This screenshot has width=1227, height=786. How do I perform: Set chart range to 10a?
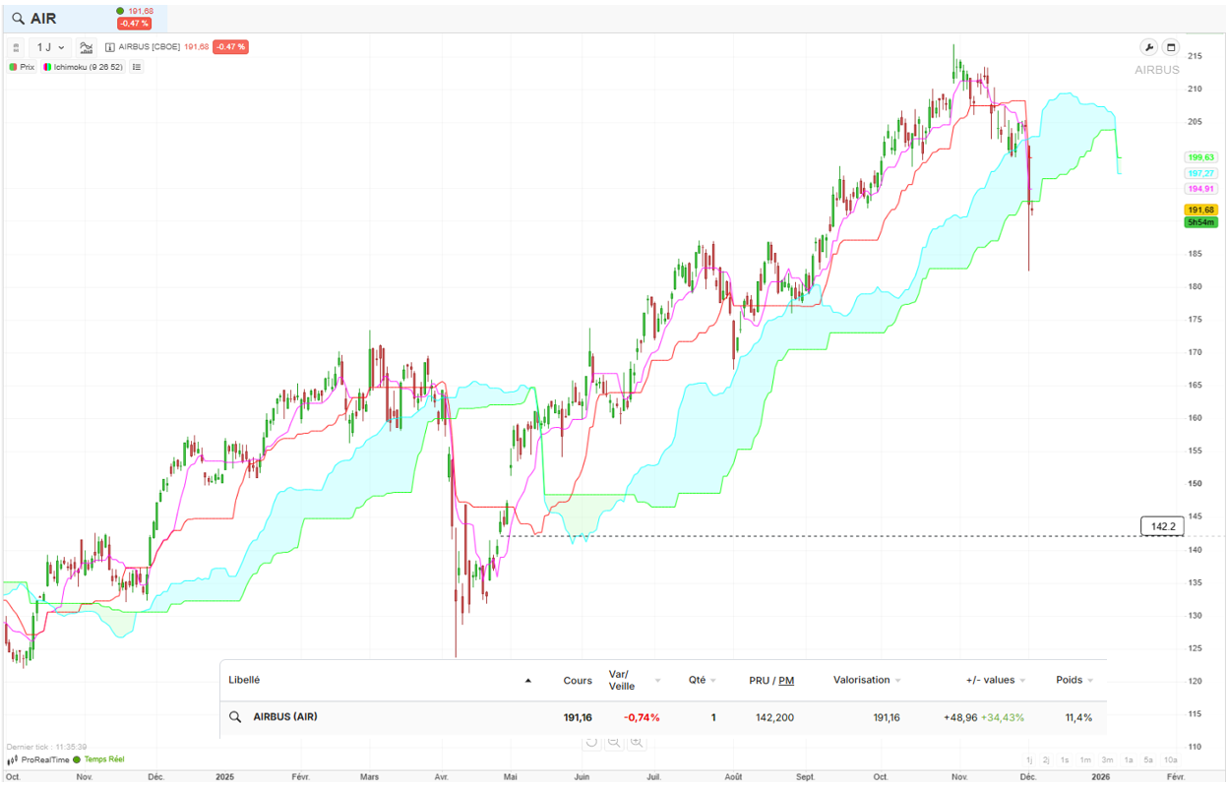[1170, 759]
